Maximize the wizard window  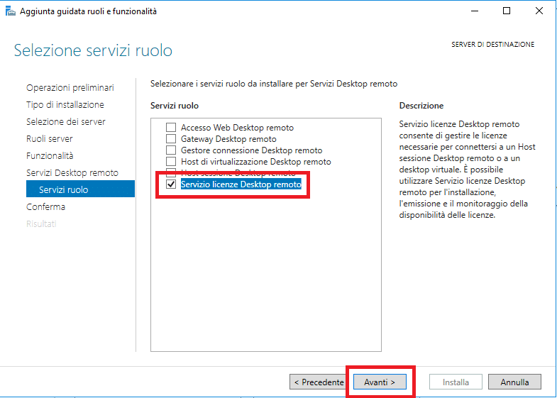507,11
